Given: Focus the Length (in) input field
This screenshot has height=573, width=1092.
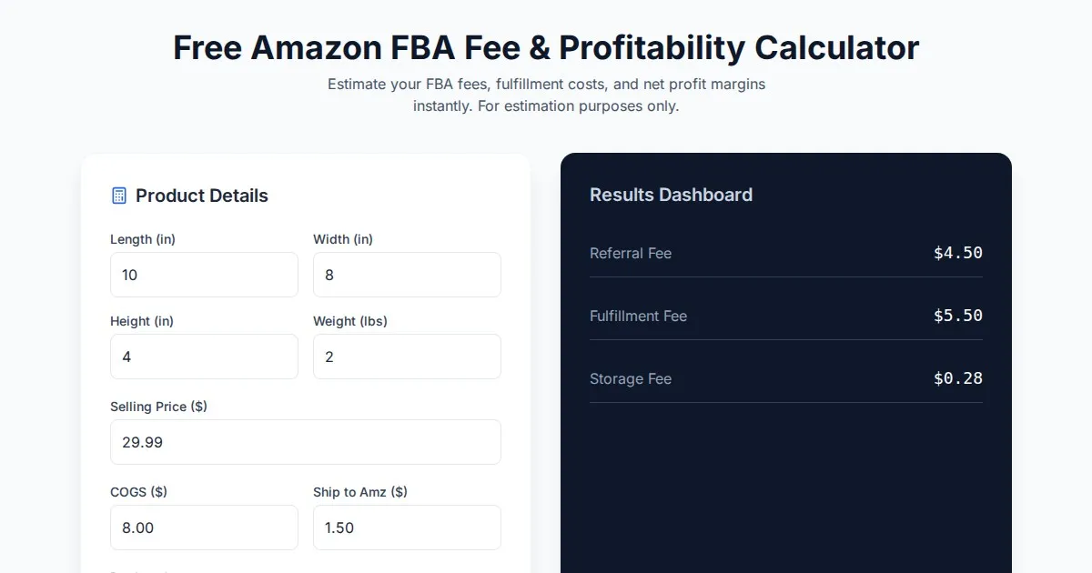Looking at the screenshot, I should tap(204, 275).
